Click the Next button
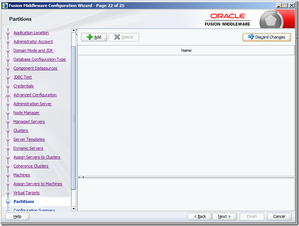 click(x=224, y=217)
